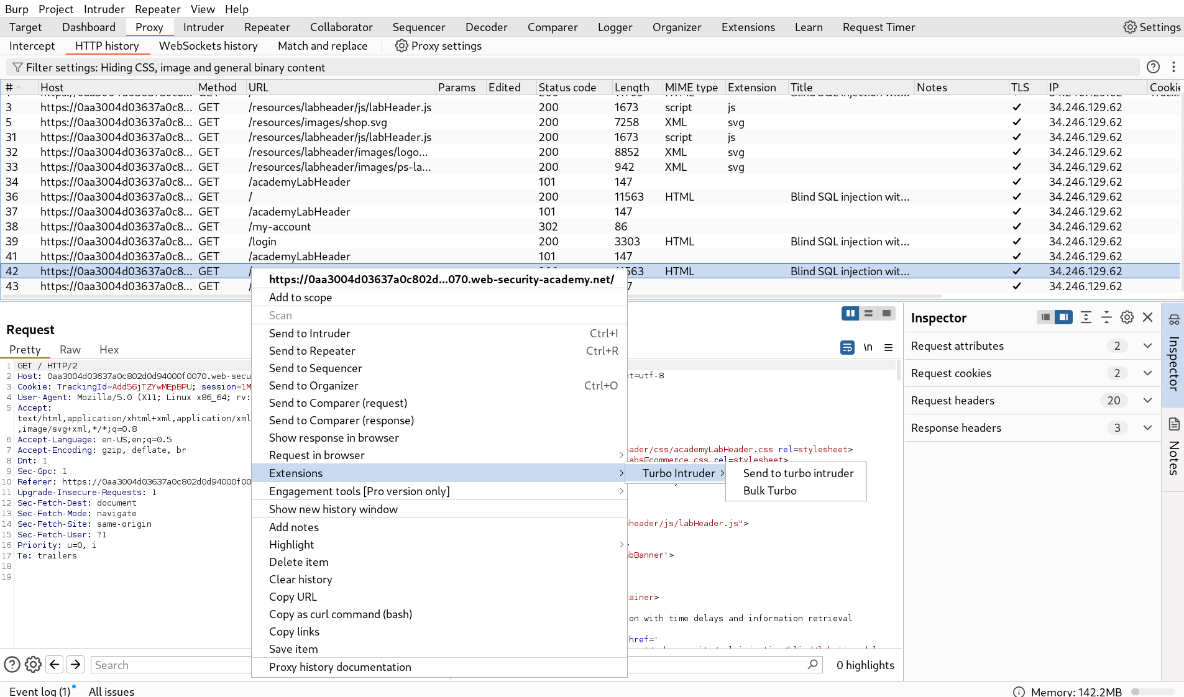This screenshot has height=697, width=1184.
Task: Click the memory info icon in status bar
Action: point(1019,691)
